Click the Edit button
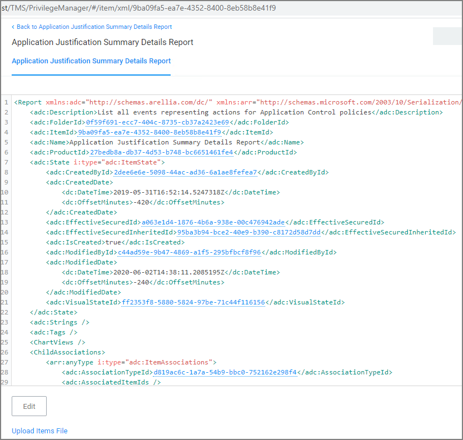 tap(28, 406)
